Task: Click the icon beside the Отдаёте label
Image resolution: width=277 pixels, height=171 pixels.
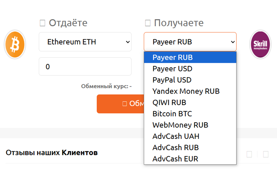Action: point(42,23)
